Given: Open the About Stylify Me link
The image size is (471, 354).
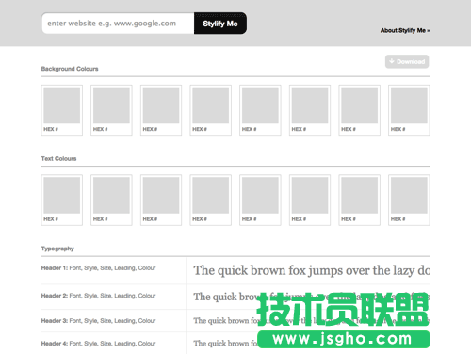Looking at the screenshot, I should 405,30.
